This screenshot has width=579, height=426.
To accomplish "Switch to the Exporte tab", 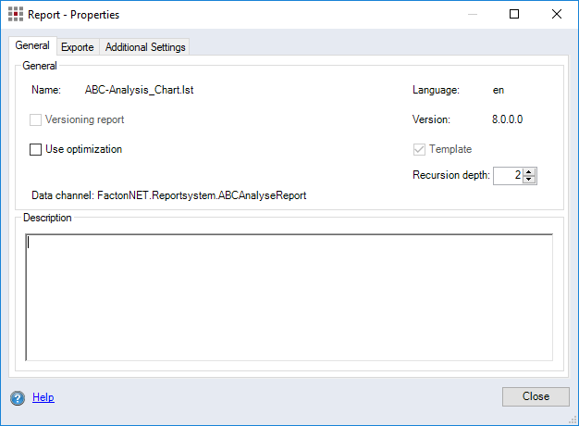I will click(78, 47).
